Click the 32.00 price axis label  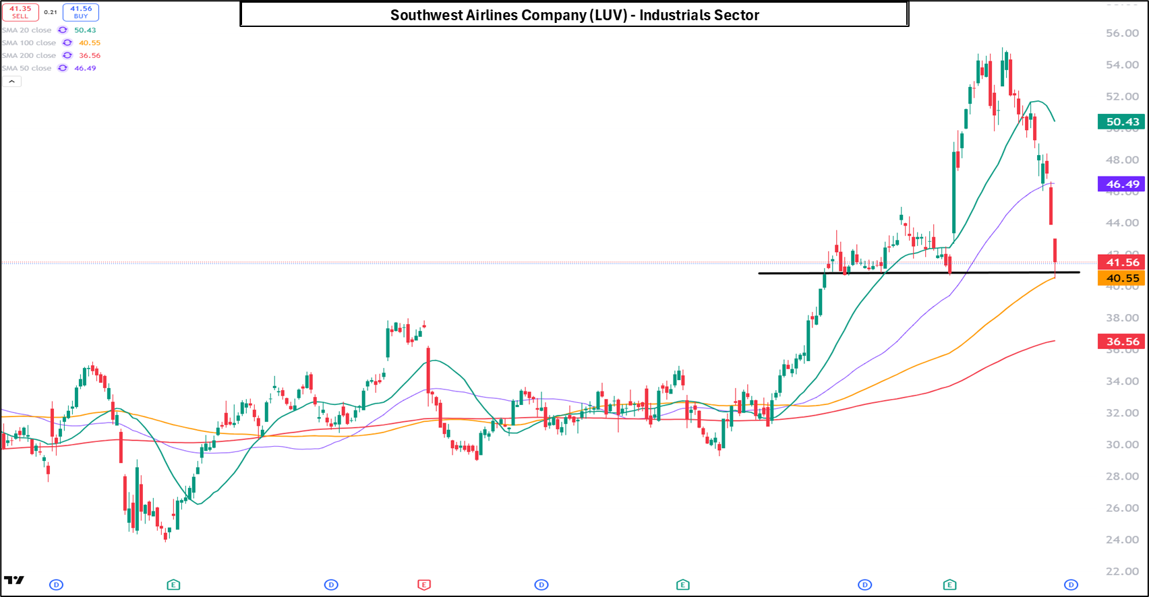(x=1122, y=413)
